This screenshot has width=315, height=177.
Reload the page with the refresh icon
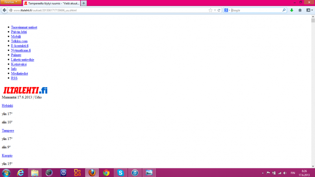coord(219,10)
